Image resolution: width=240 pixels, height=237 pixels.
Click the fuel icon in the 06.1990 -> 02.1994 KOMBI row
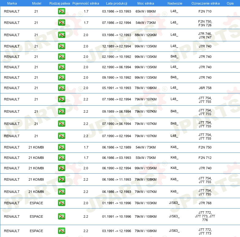(x=61, y=168)
